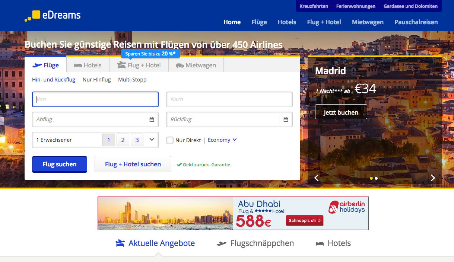Show the Hotels offers section

[333, 243]
